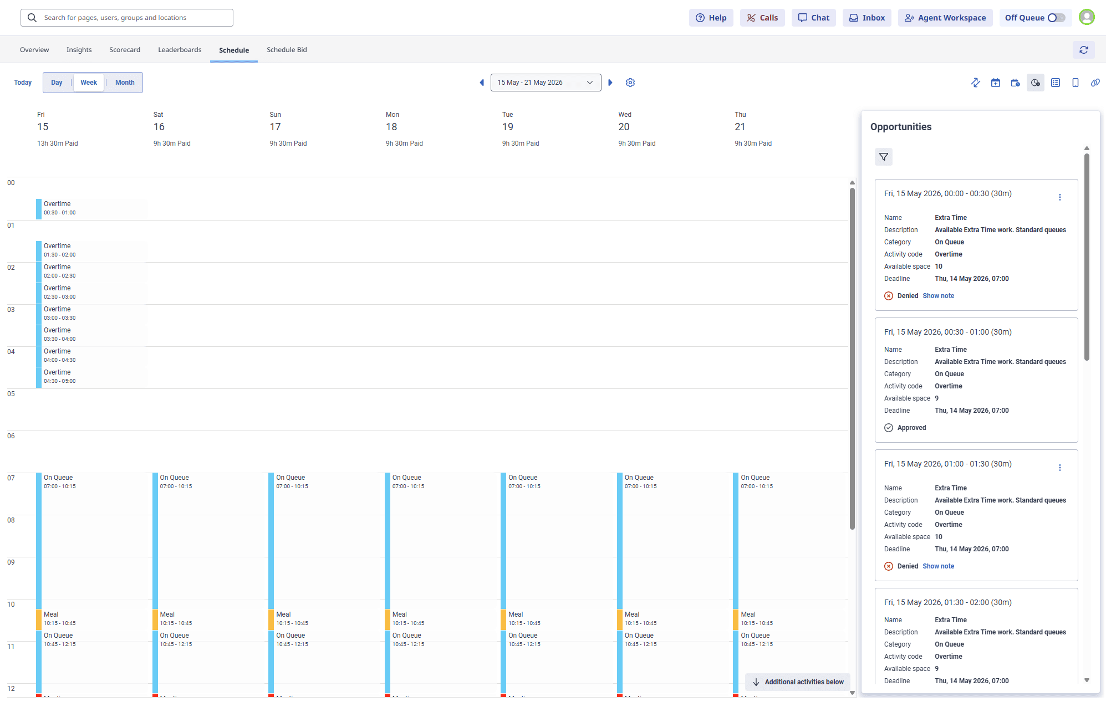Viewport: 1106px width, 702px height.
Task: Select Friday On Queue 07:00 - 10:15 block
Action: [x=91, y=541]
